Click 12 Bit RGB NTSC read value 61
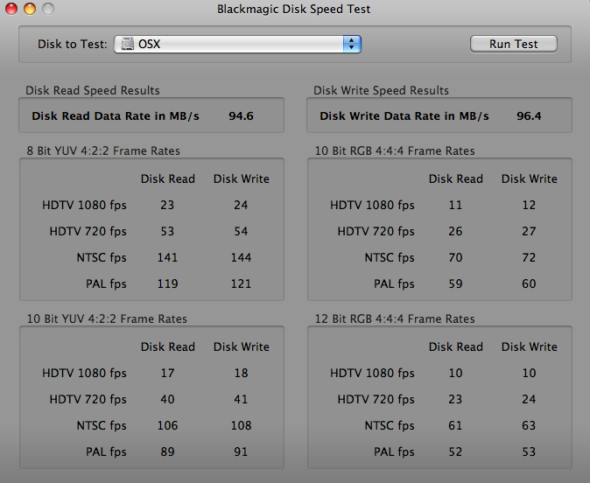 tap(455, 426)
